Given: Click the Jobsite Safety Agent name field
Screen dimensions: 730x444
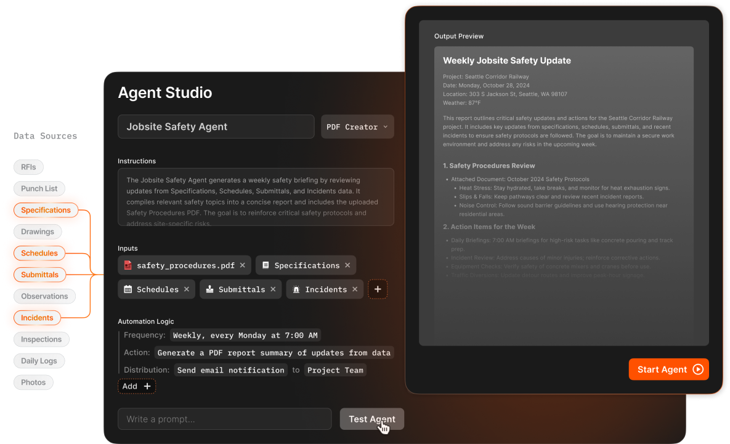Looking at the screenshot, I should [216, 126].
